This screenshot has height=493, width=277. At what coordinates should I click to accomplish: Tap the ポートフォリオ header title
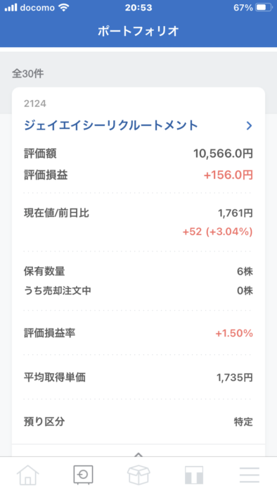pos(138,31)
